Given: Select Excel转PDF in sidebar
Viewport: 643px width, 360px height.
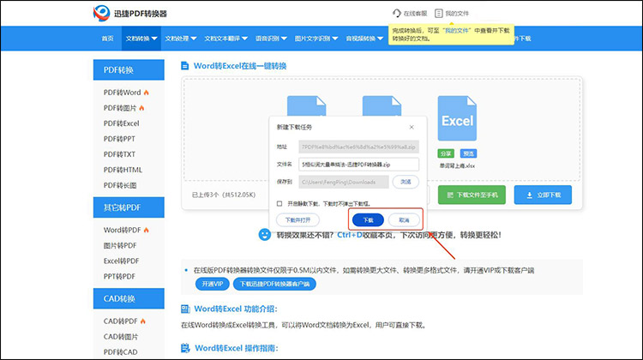Looking at the screenshot, I should point(122,261).
